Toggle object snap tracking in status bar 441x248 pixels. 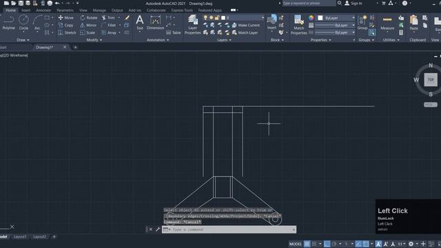tap(358, 244)
